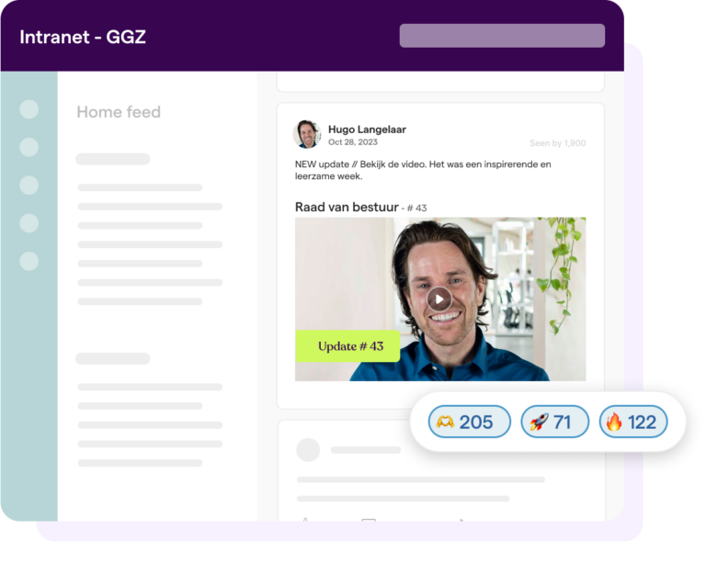Click the video thumbnail of smiling man
Screen dimensions: 706x564
click(x=440, y=299)
